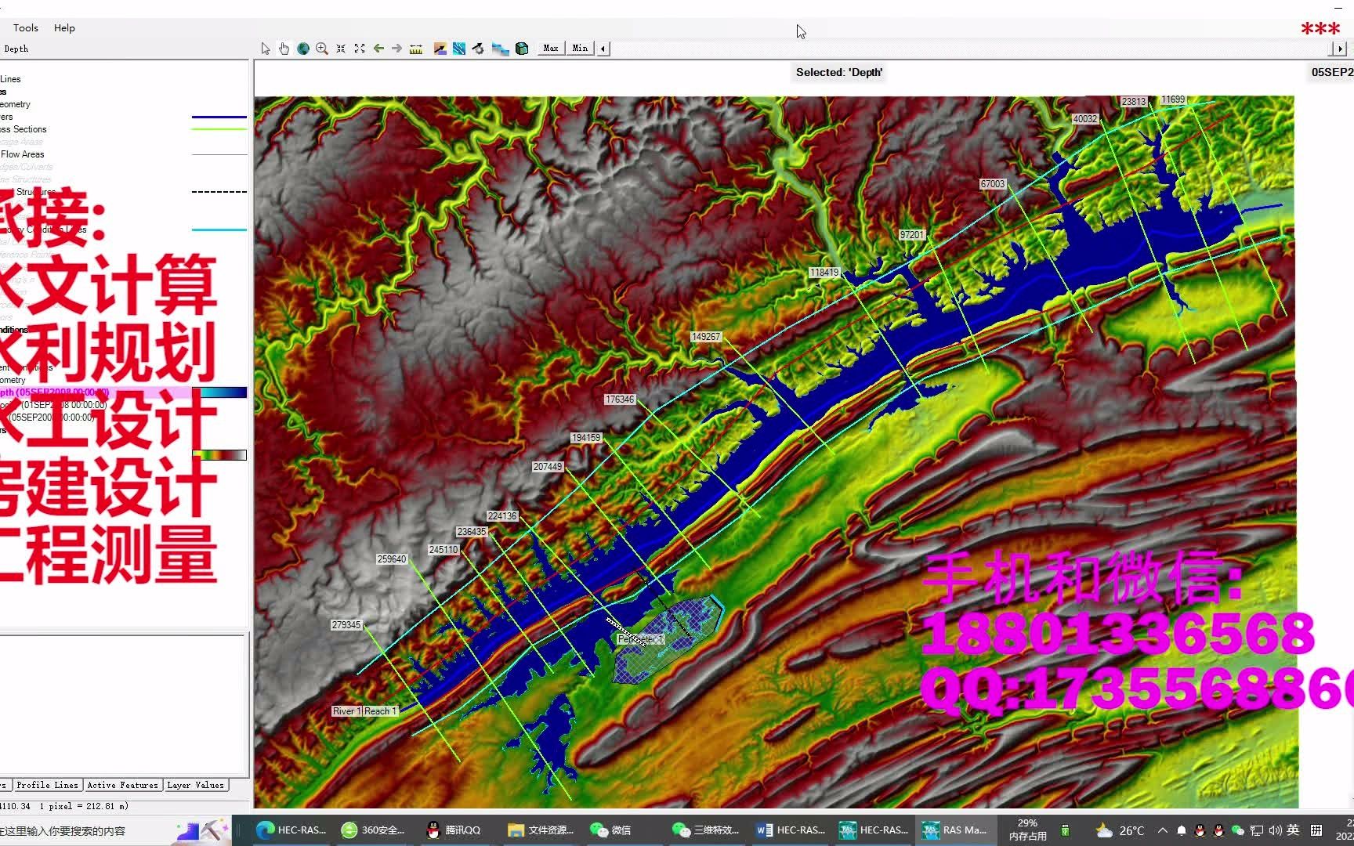Click cross section label 279345
This screenshot has height=846, width=1354.
pyautogui.click(x=346, y=625)
